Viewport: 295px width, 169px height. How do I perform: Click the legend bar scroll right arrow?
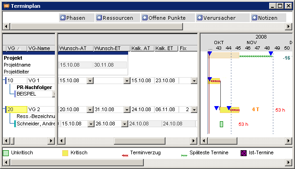pyautogui.click(x=289, y=162)
